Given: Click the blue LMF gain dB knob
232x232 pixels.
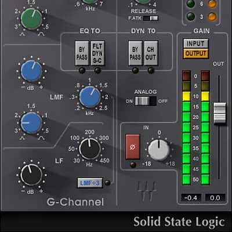Looking at the screenshot, I should pyautogui.click(x=31, y=71).
